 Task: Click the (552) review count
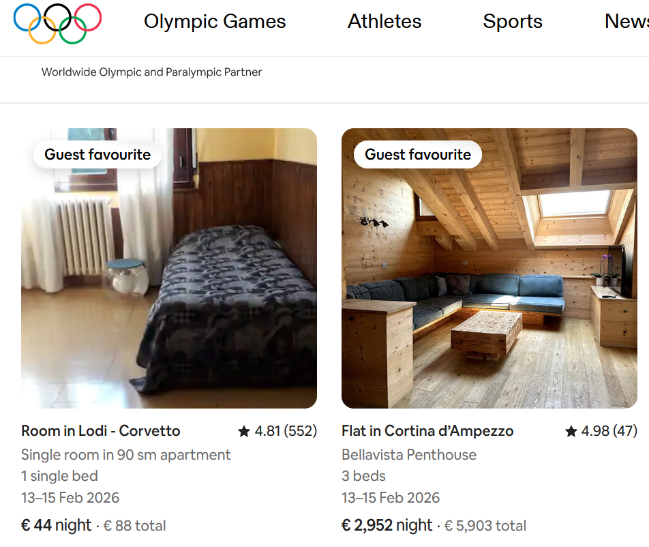point(301,431)
